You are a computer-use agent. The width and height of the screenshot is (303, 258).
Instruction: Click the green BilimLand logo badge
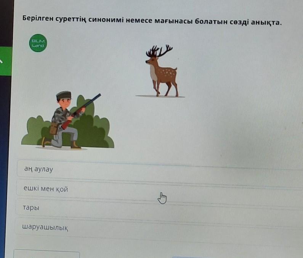click(38, 43)
